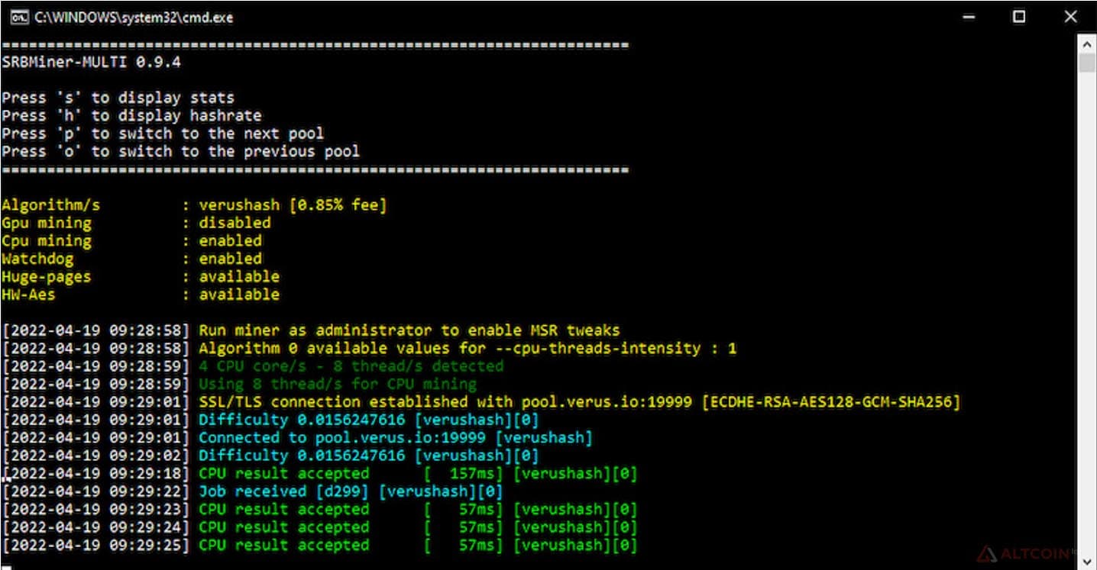
Task: Click the Gpu mining label
Action: tap(47, 223)
